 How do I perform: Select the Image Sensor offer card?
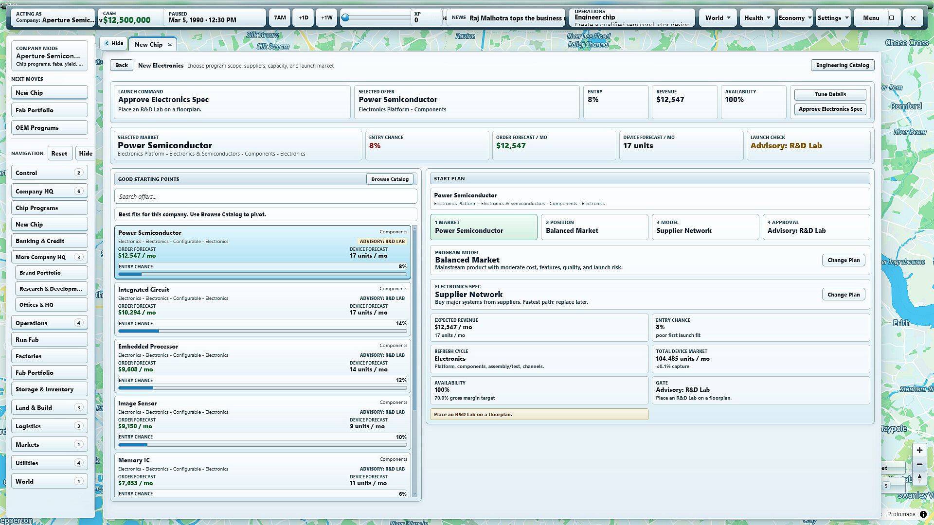click(x=263, y=423)
